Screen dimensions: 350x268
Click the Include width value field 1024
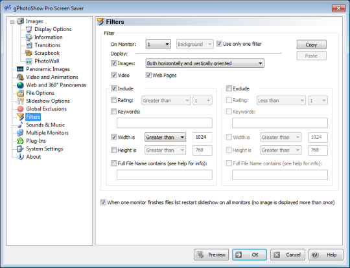(x=202, y=137)
